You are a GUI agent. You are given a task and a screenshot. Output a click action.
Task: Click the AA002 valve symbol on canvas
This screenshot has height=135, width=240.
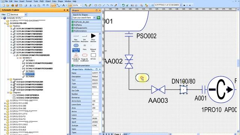coord(129,61)
